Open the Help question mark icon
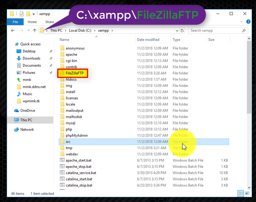This screenshot has height=202, width=256. pos(248,22)
